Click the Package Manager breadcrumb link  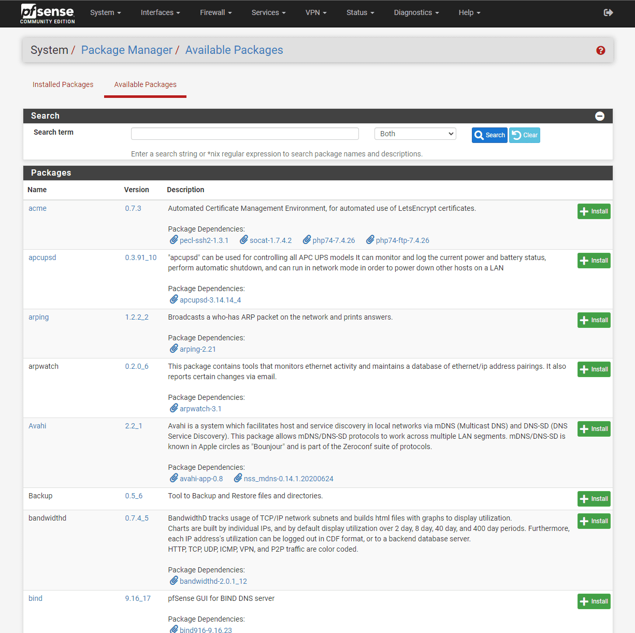tap(127, 50)
